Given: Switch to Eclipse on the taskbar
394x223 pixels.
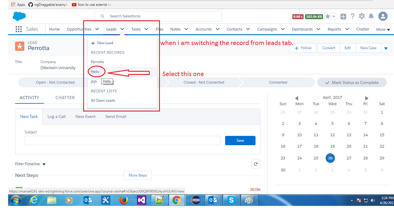Looking at the screenshot, I should 196,200.
